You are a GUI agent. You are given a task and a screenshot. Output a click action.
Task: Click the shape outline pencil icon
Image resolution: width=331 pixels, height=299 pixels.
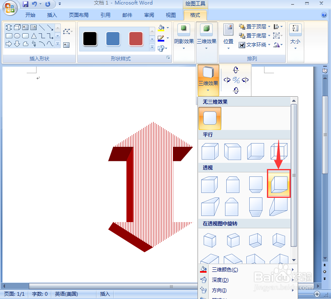161,38
